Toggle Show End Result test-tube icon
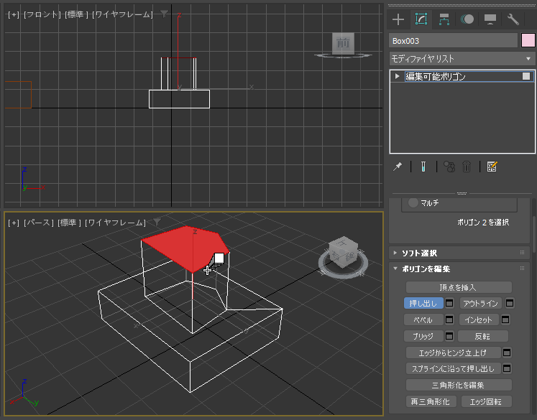Image resolution: width=537 pixels, height=420 pixels. (423, 167)
